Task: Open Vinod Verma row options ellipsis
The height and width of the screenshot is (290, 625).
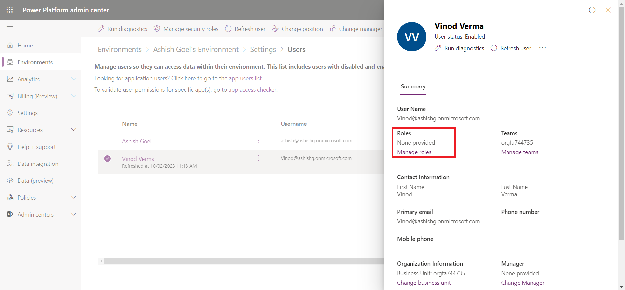Action: (x=259, y=158)
